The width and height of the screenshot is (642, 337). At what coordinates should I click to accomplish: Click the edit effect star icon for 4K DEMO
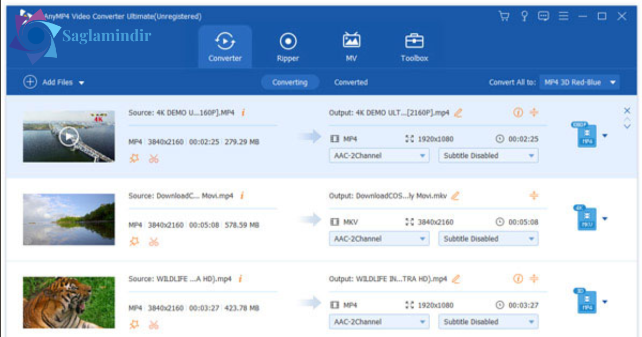click(x=134, y=158)
